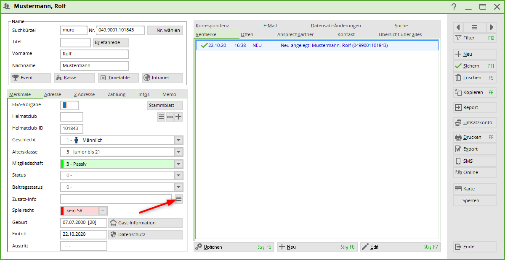Click into the Vorname input field
The height and width of the screenshot is (260, 505).
(94, 54)
